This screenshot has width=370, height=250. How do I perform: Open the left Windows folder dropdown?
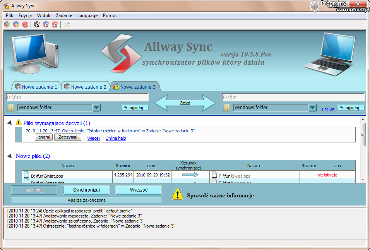coord(96,108)
